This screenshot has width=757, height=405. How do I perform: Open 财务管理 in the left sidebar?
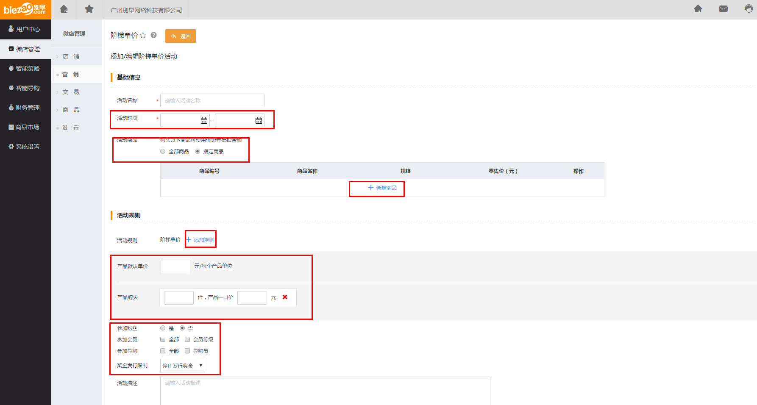coord(25,108)
